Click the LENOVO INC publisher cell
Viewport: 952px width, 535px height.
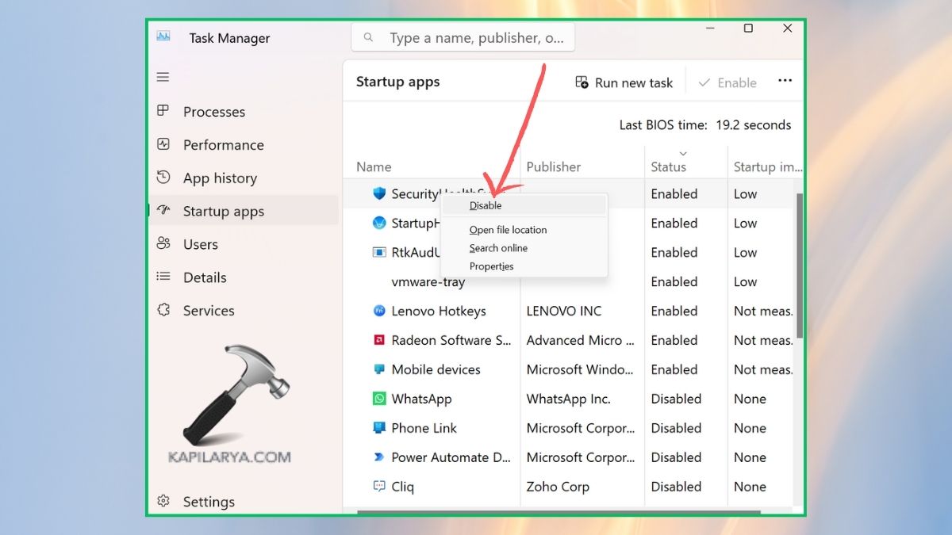click(x=564, y=311)
